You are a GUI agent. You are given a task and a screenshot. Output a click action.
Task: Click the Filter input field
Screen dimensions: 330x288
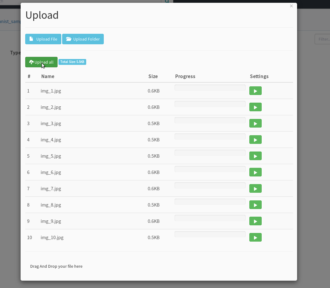click(323, 39)
